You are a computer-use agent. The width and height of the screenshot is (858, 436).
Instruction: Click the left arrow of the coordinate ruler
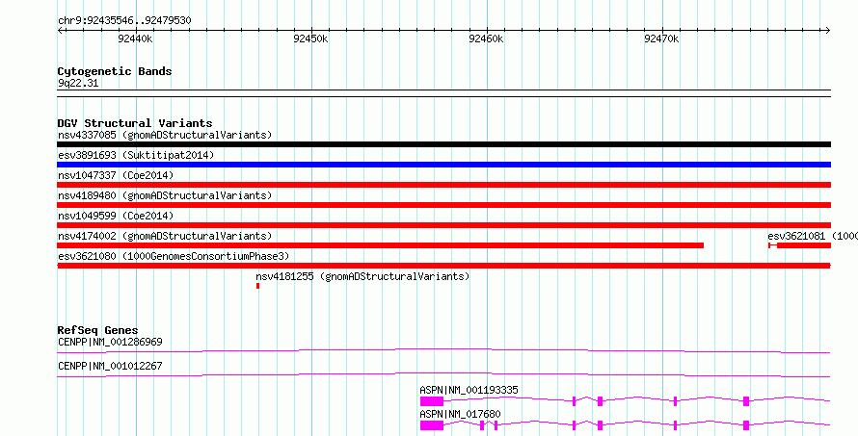tap(60, 31)
